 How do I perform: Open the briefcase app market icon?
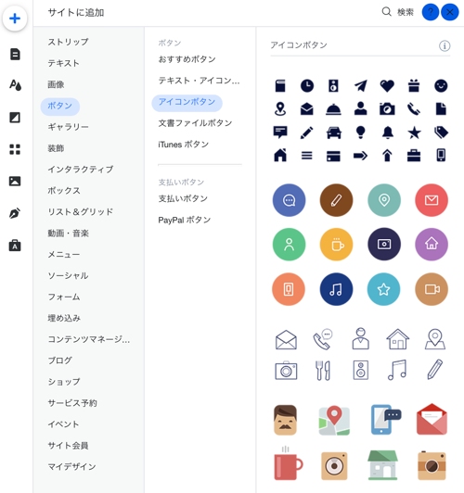point(15,246)
